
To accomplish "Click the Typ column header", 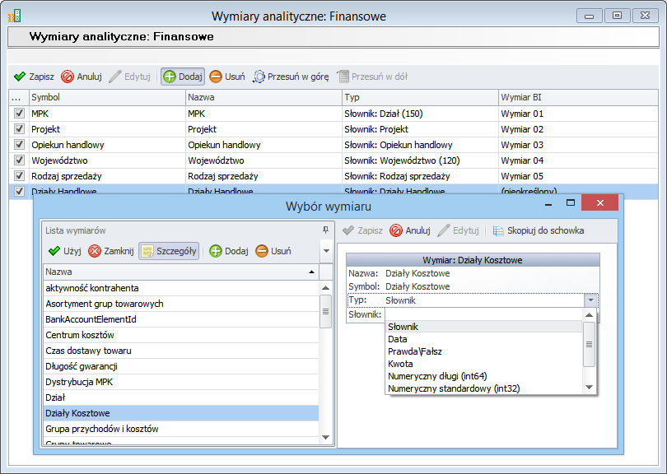I will click(420, 97).
